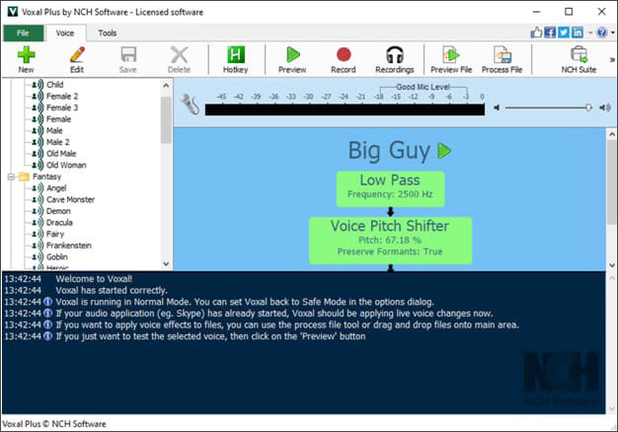Click the Normal Mode log message

245,302
